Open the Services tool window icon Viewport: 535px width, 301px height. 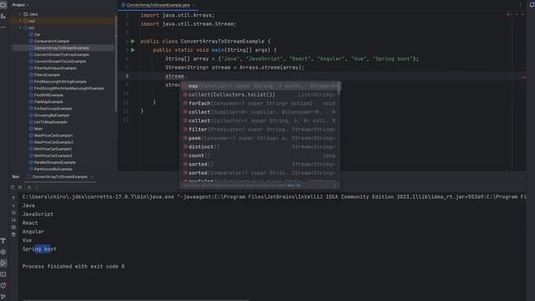pos(3,253)
